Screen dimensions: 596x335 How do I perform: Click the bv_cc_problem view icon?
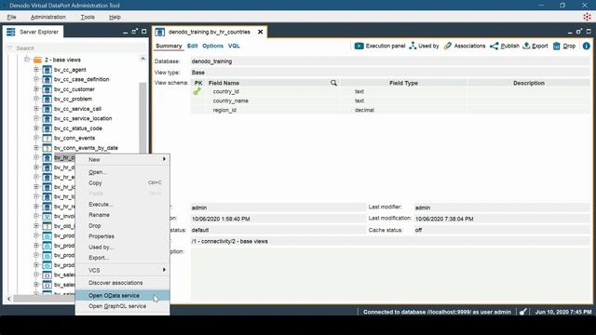tap(47, 100)
